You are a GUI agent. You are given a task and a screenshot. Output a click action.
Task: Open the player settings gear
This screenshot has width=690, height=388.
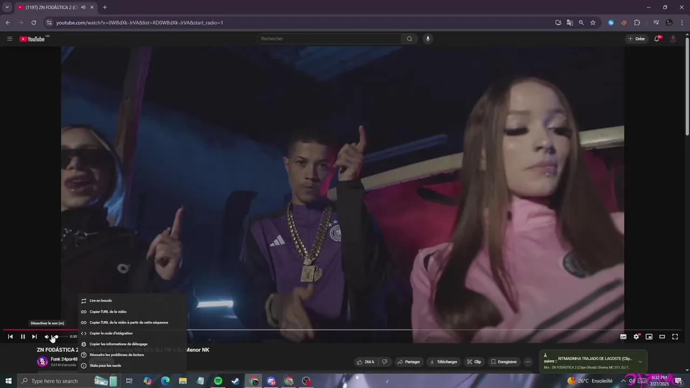click(636, 337)
